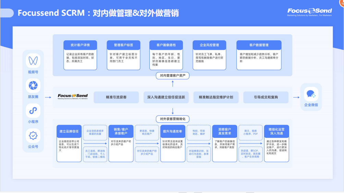This screenshot has height=193, width=344.
Task: Click the 欢迎语、群SOP dashed box
Action: coord(250,154)
